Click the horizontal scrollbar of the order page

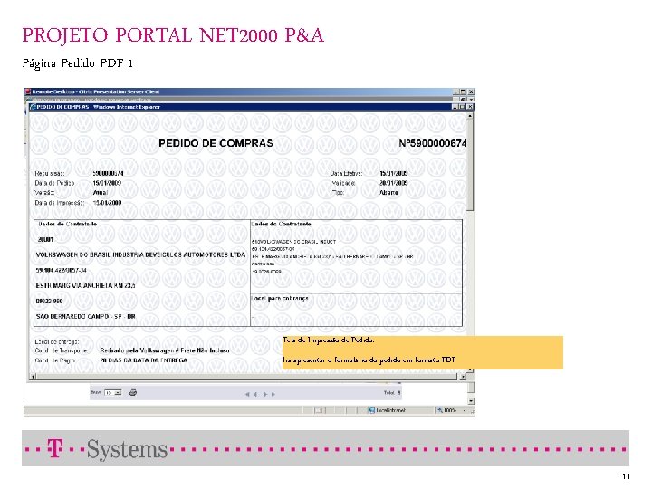pos(248,377)
